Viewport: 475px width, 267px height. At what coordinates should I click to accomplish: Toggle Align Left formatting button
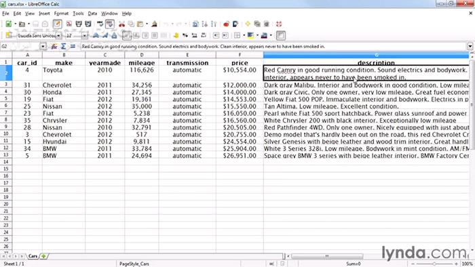pyautogui.click(x=127, y=35)
